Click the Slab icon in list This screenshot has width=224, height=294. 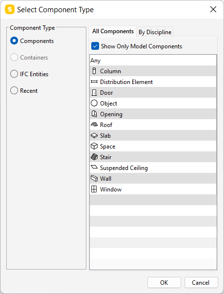[x=94, y=135]
